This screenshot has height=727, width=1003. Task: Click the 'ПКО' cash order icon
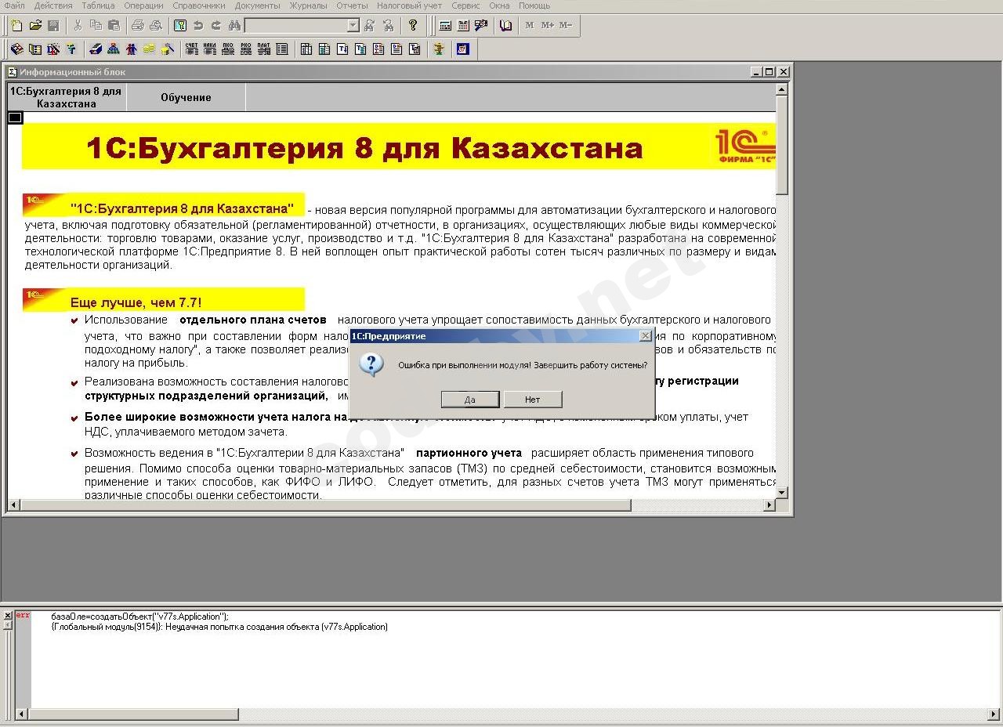228,49
